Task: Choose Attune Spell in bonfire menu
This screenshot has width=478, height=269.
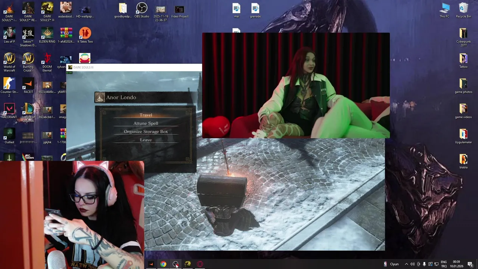Action: [x=146, y=123]
